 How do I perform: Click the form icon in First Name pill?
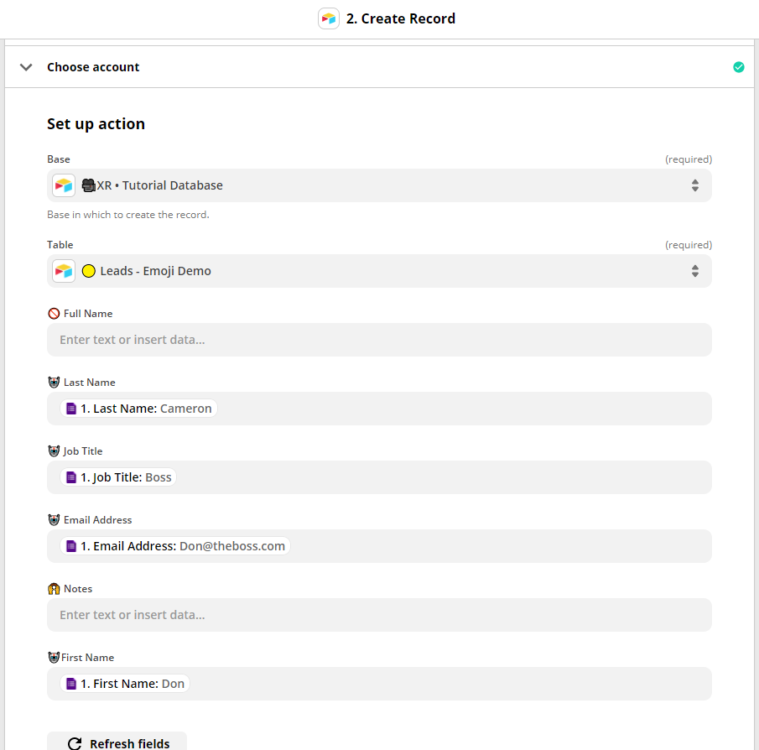[x=71, y=684]
